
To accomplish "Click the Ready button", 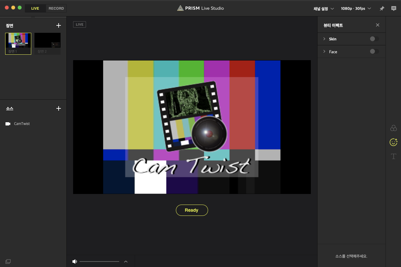I will (192, 210).
